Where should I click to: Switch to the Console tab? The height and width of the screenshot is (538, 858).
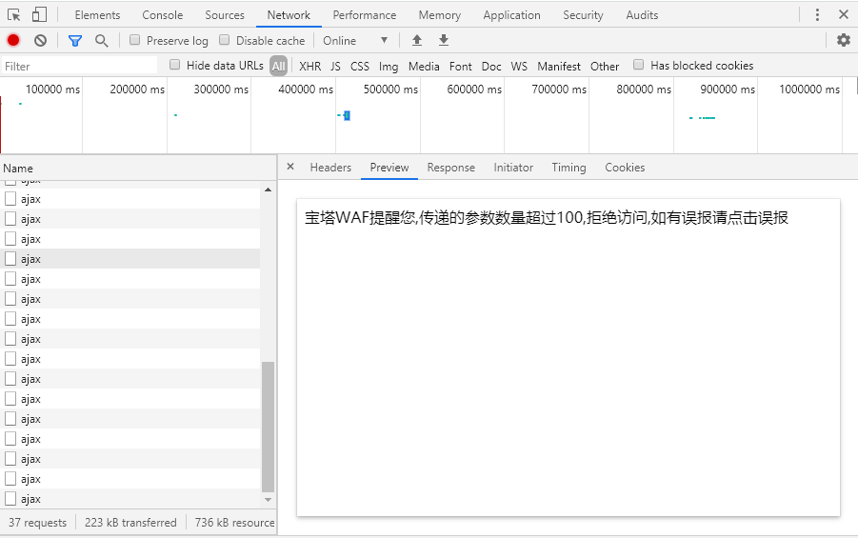click(x=162, y=15)
